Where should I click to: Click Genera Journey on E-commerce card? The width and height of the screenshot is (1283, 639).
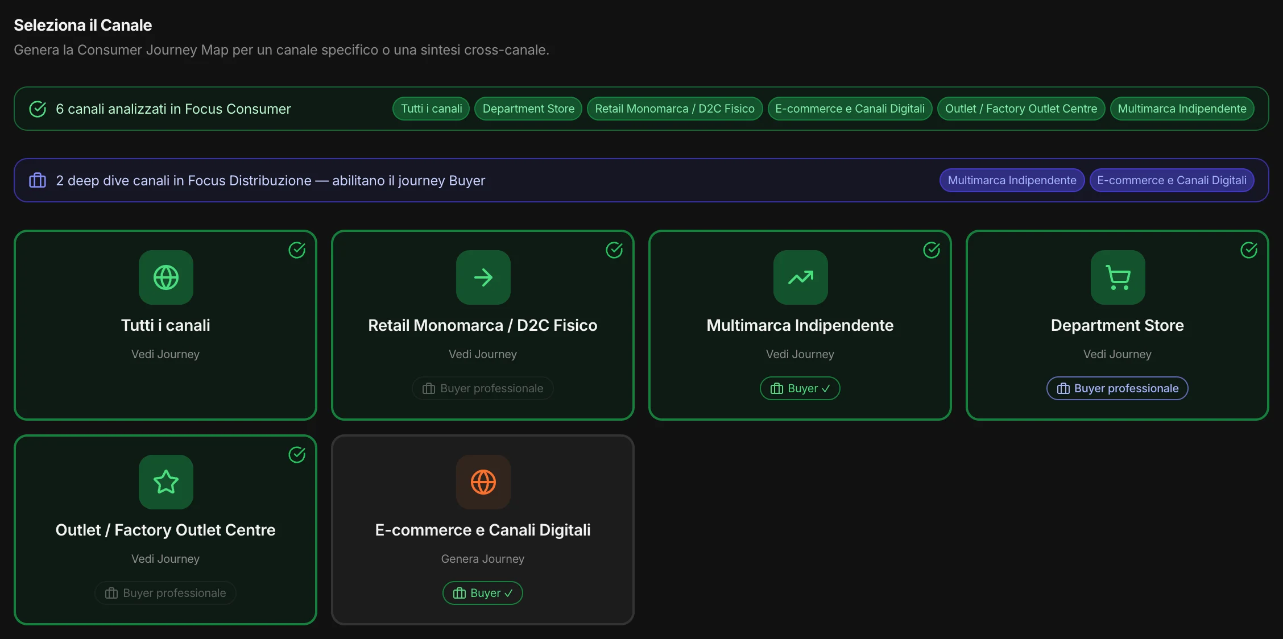[483, 559]
